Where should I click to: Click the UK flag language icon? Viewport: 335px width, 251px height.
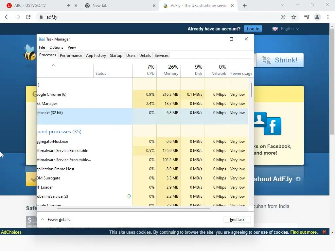point(275,29)
